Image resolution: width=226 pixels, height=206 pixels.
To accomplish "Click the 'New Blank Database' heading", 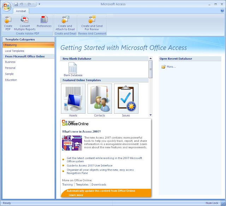I will [77, 59].
